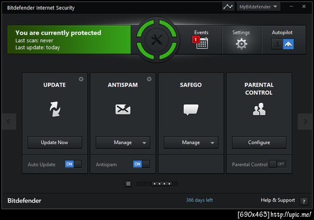The image size is (314, 220).
Task: Go to previous modules with left arrow
Action: (x=9, y=121)
